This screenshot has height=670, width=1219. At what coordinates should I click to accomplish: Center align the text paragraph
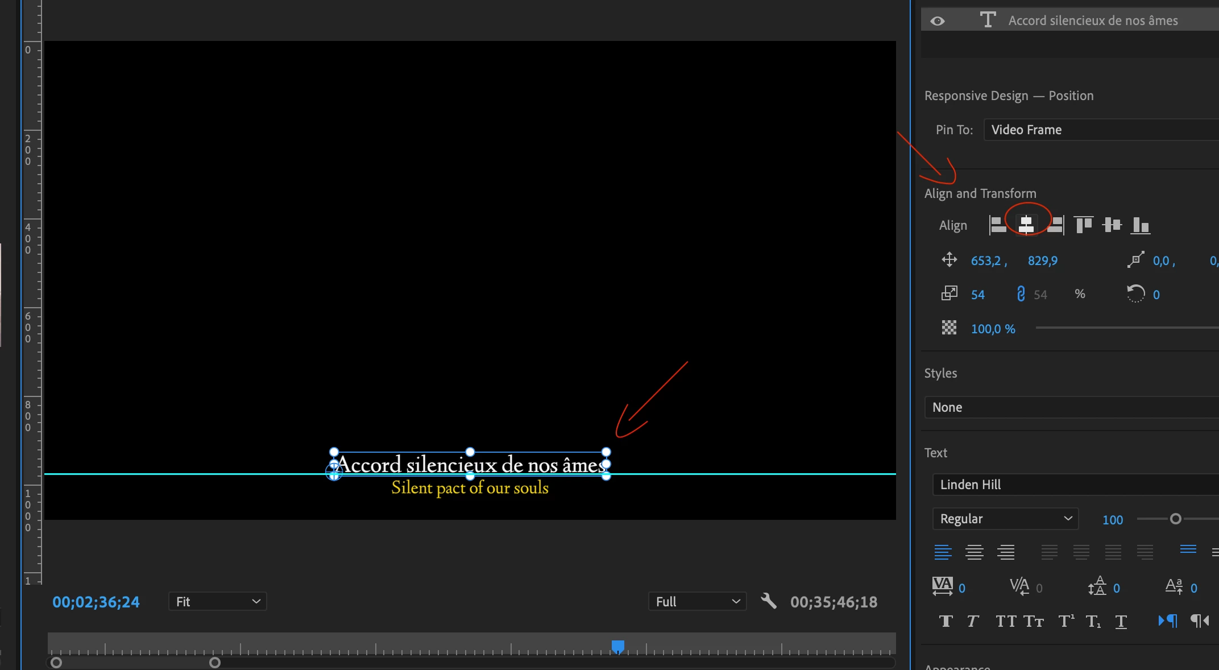click(x=975, y=552)
